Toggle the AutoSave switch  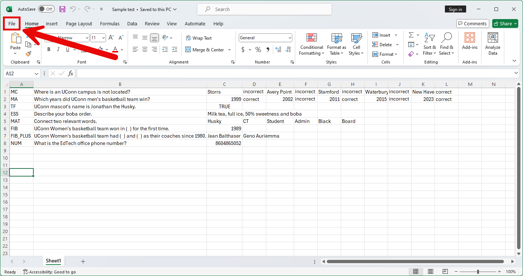point(46,9)
